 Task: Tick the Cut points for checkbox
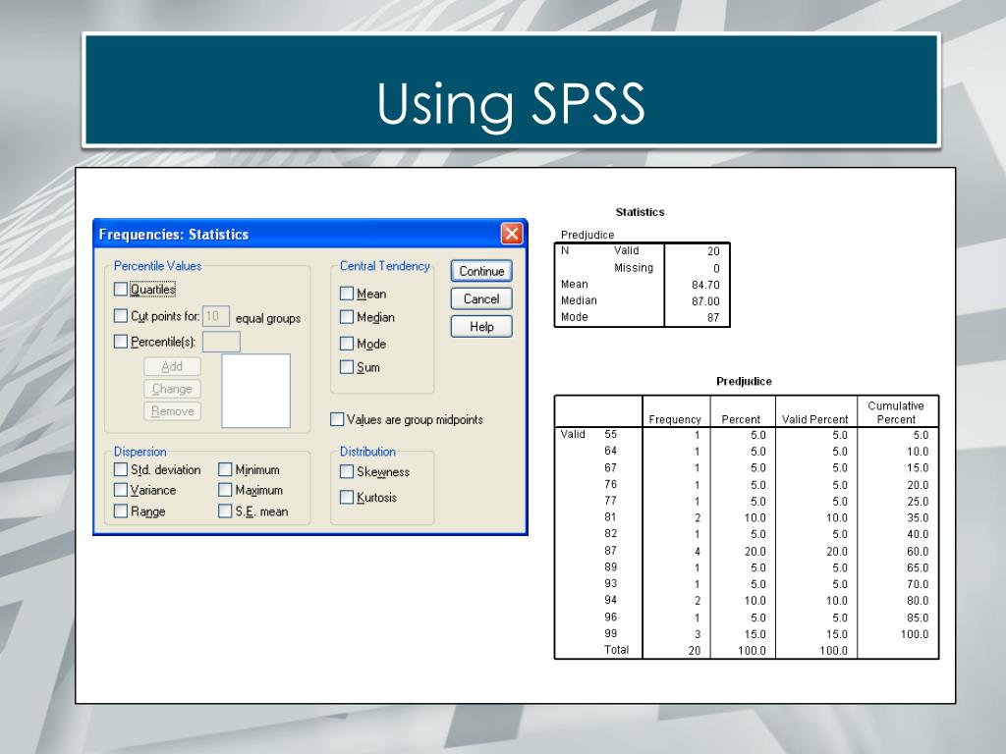[121, 315]
